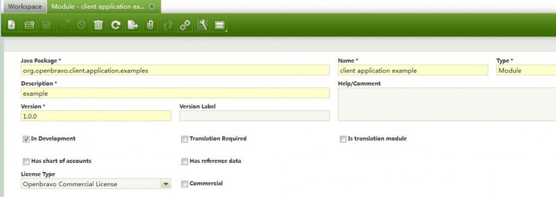Refresh the module record
Viewport: 556px width, 197px height.
[116, 25]
